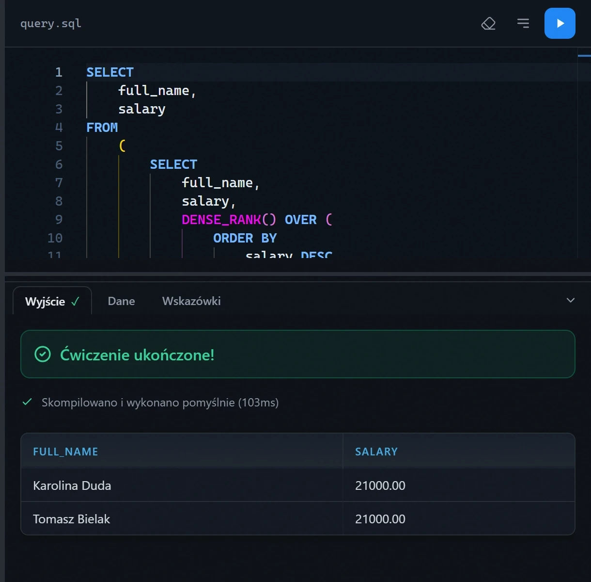Open the Dane tab
Screen dimensions: 591x582
[121, 301]
